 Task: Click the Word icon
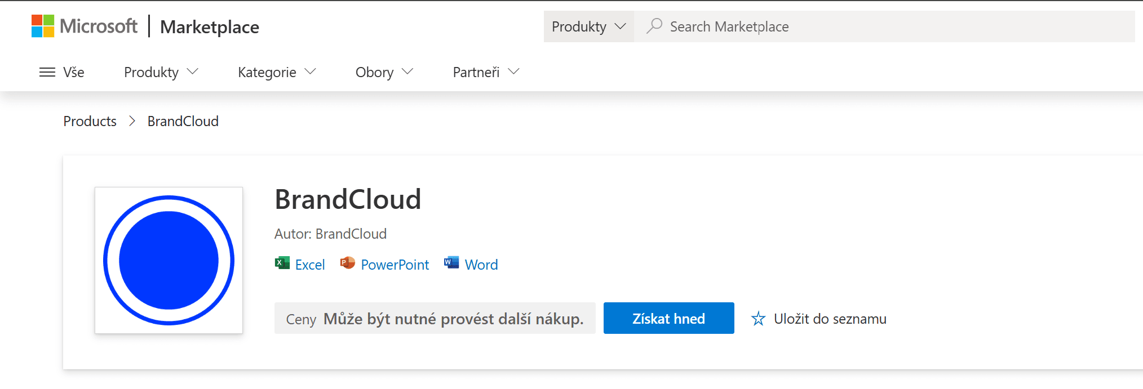pos(451,263)
